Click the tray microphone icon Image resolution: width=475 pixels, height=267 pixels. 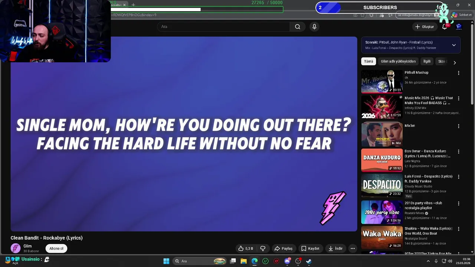click(x=436, y=261)
